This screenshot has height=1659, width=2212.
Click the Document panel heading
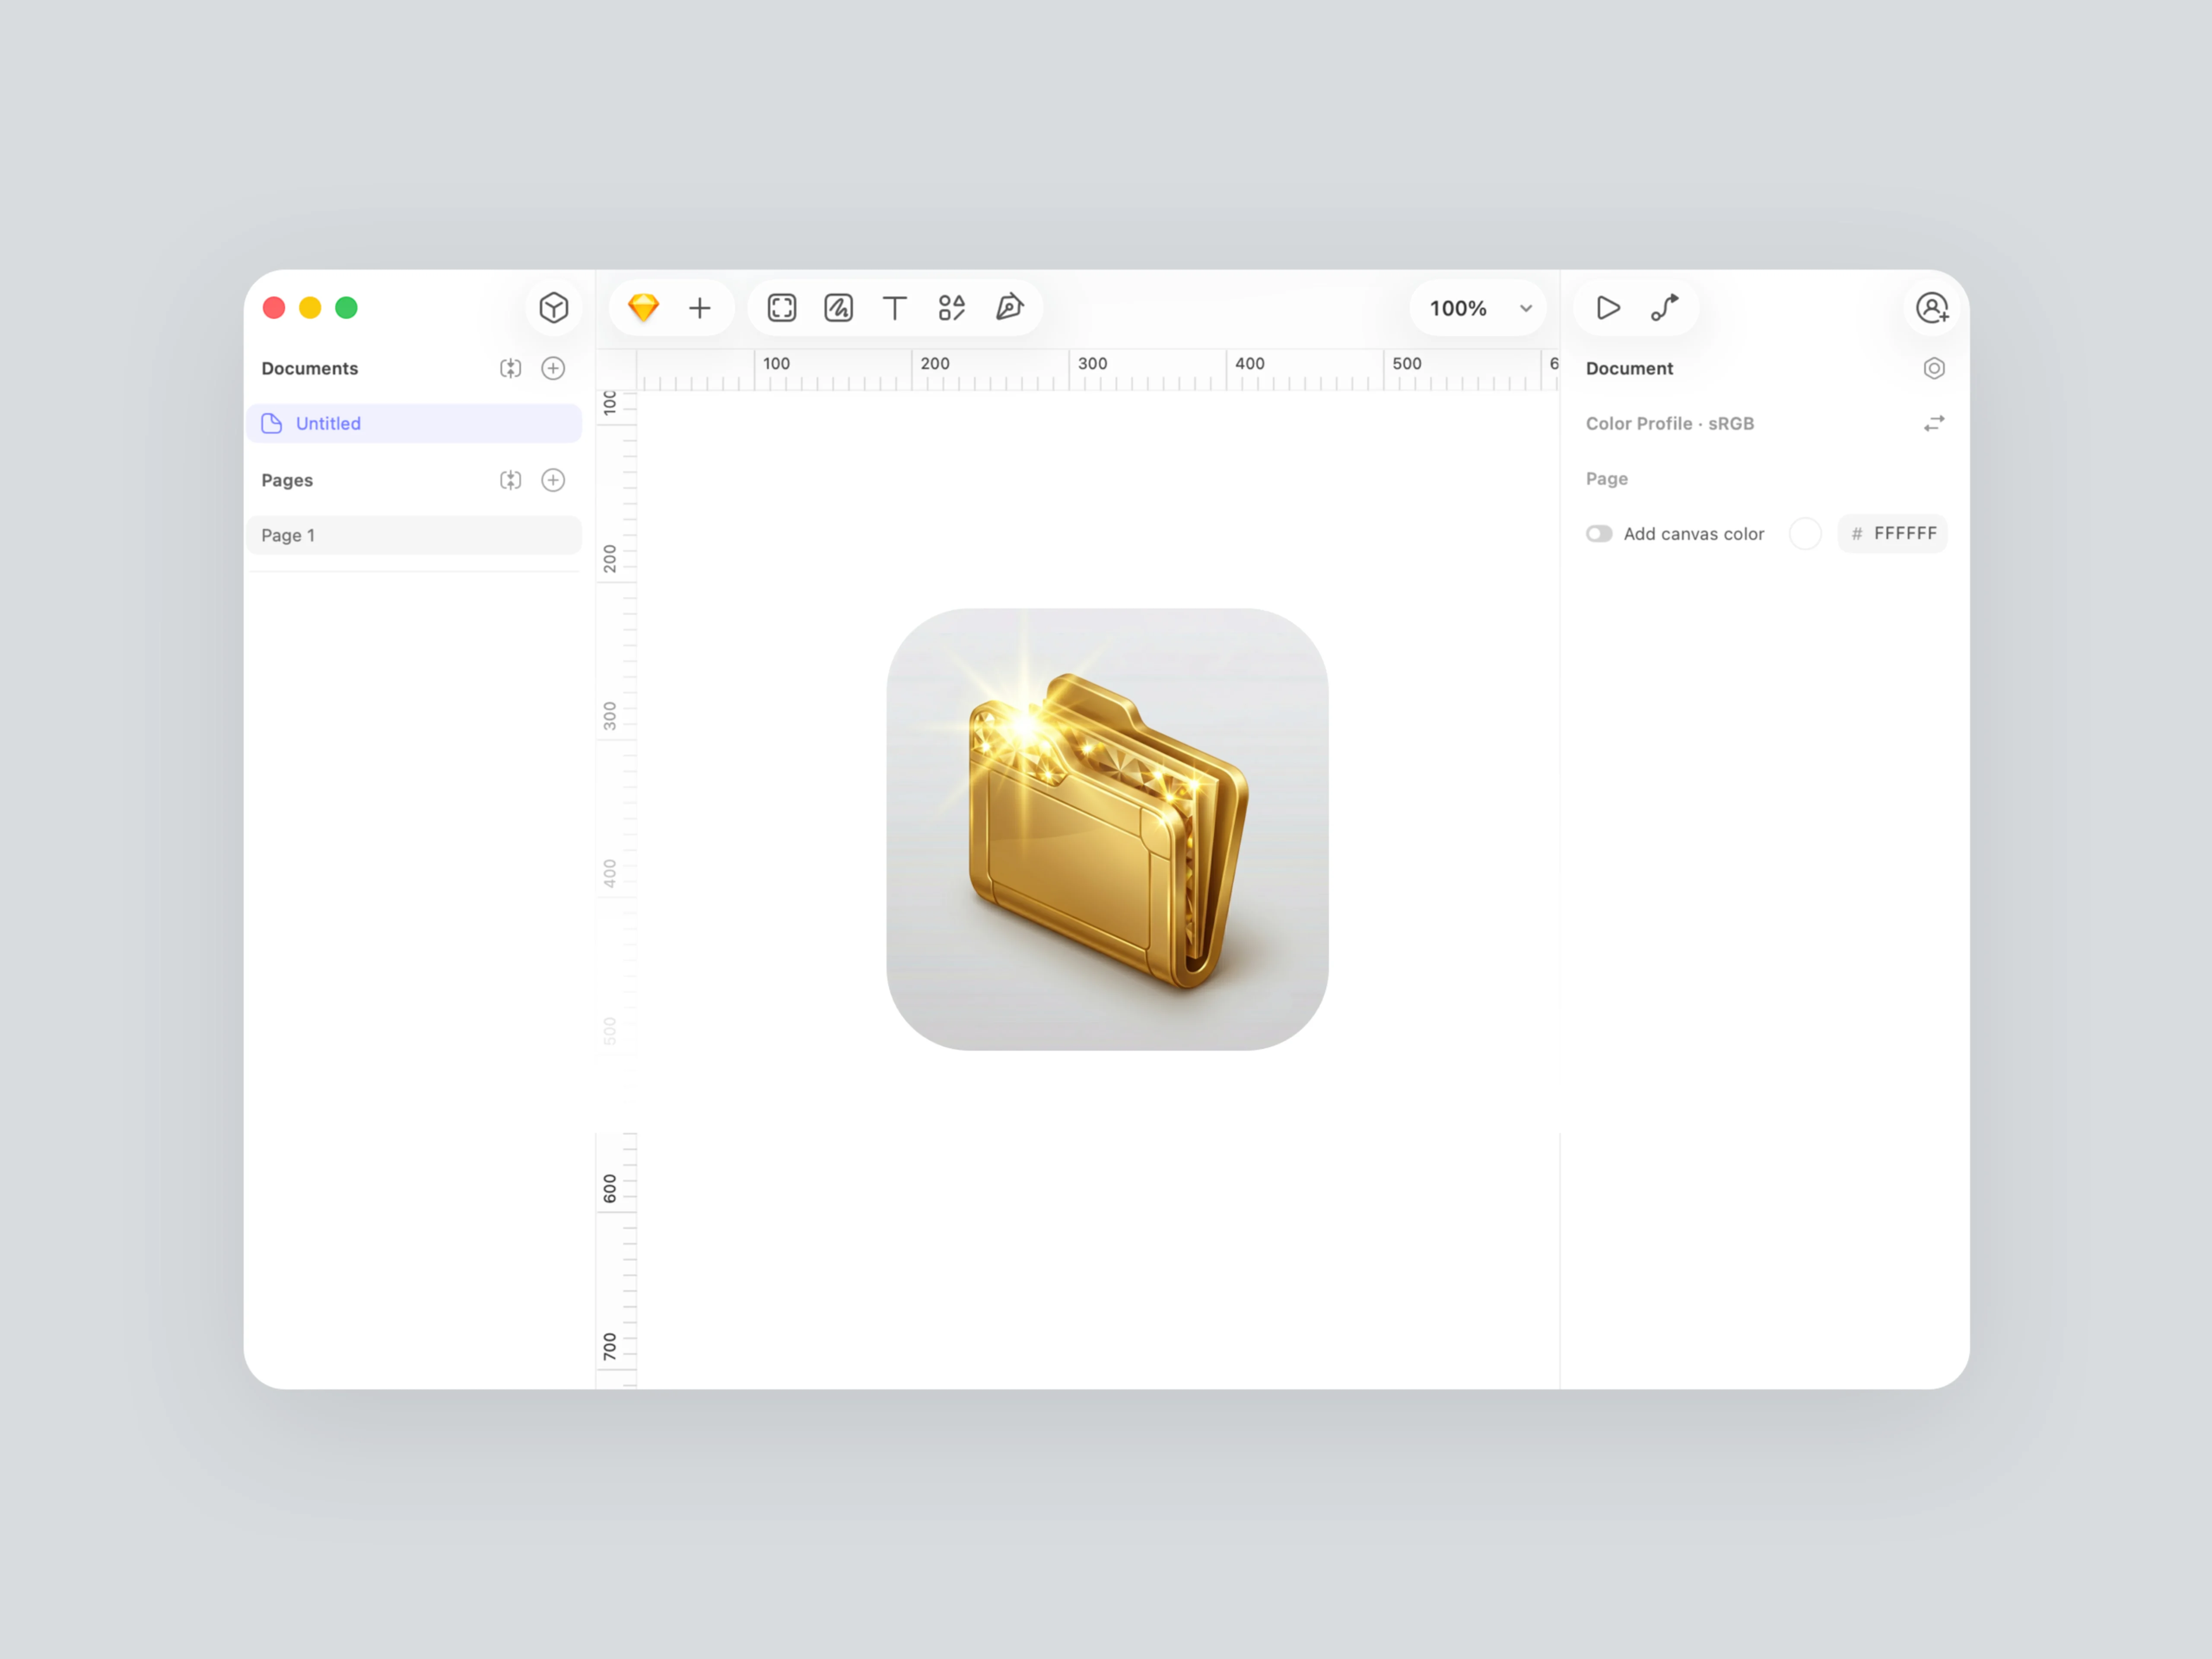click(x=1629, y=368)
